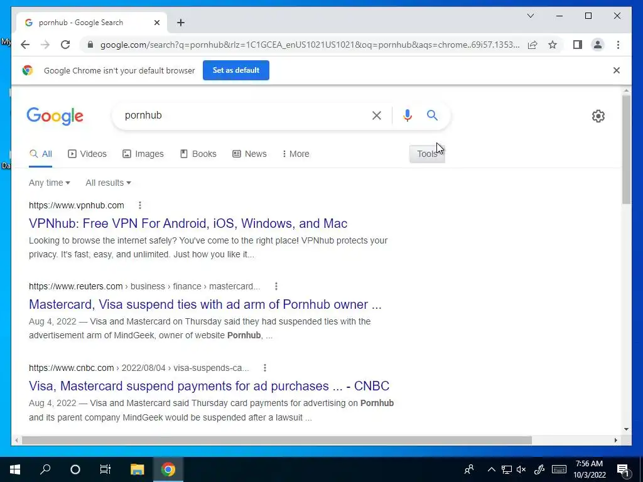
Task: Switch to the Images results tab
Action: (x=143, y=154)
